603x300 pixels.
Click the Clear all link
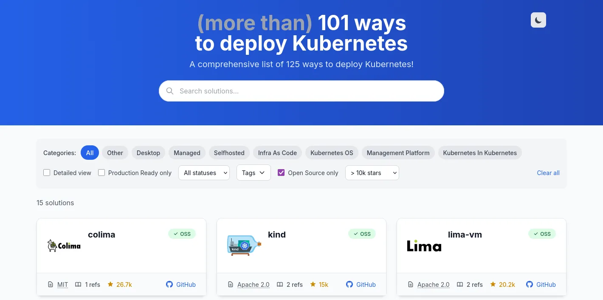tap(548, 173)
